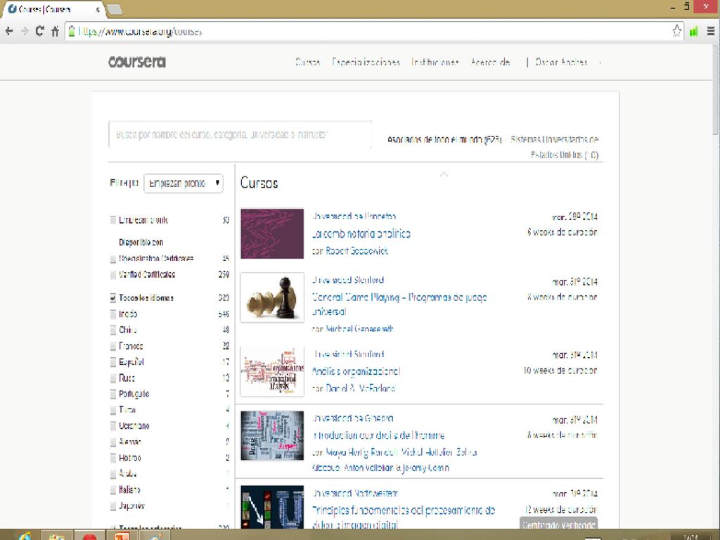Screen dimensions: 720x540
Task: Open the Universidad Northwestern link
Action: [x=354, y=494]
